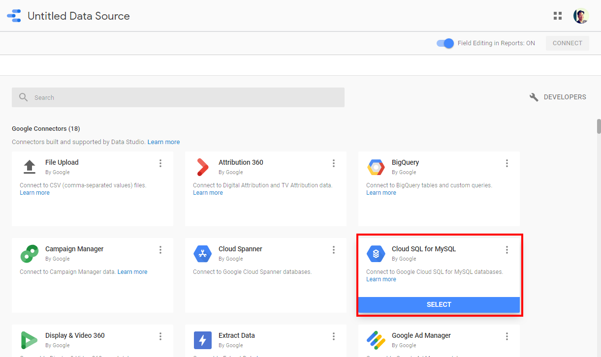Image resolution: width=601 pixels, height=357 pixels.
Task: Click the Attribution 360 connector icon
Action: [202, 167]
